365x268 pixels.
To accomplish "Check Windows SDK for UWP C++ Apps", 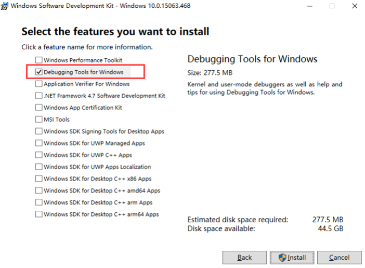I will coord(39,155).
